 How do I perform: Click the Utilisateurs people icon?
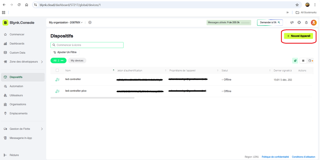coord(5,95)
